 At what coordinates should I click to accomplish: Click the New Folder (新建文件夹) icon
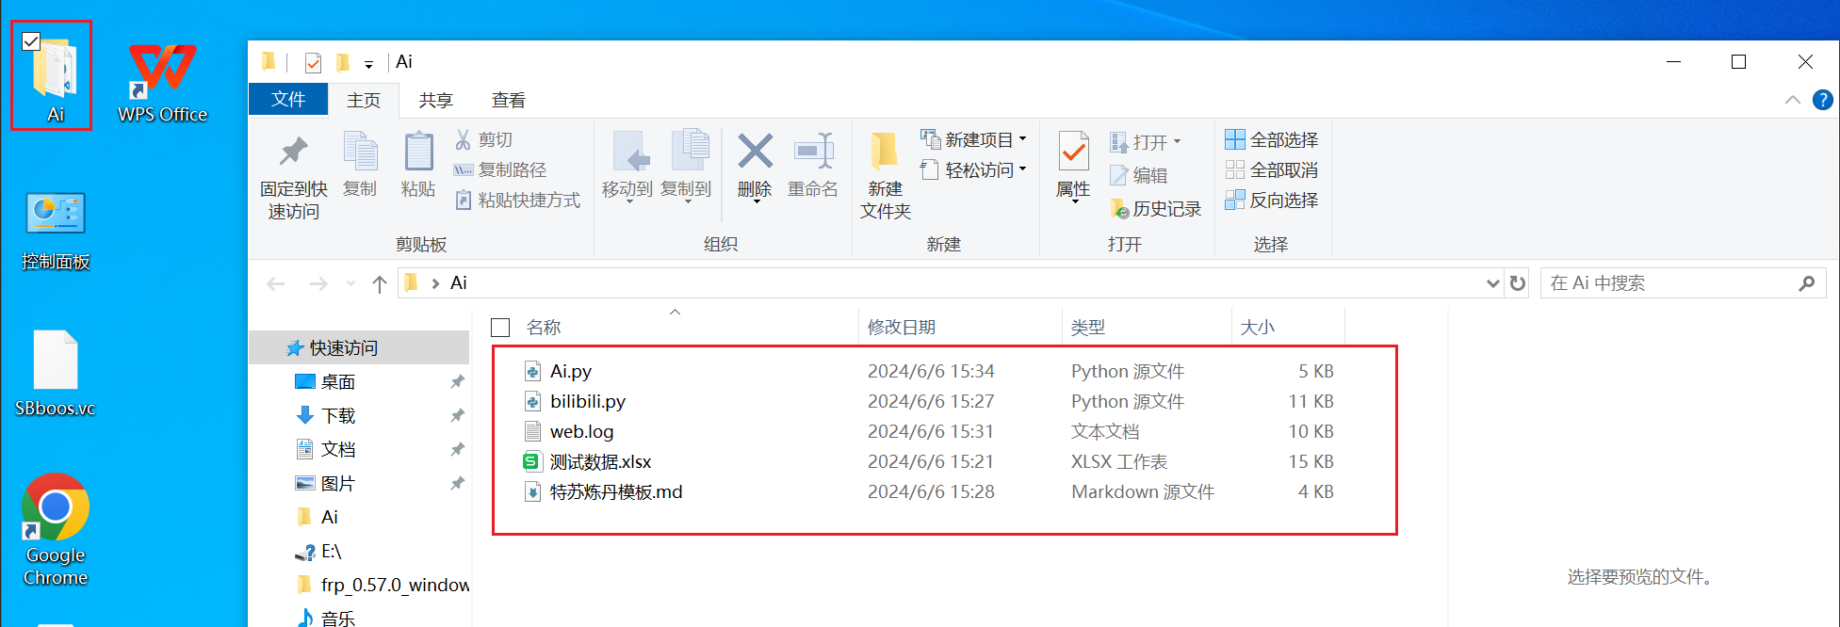pyautogui.click(x=884, y=153)
